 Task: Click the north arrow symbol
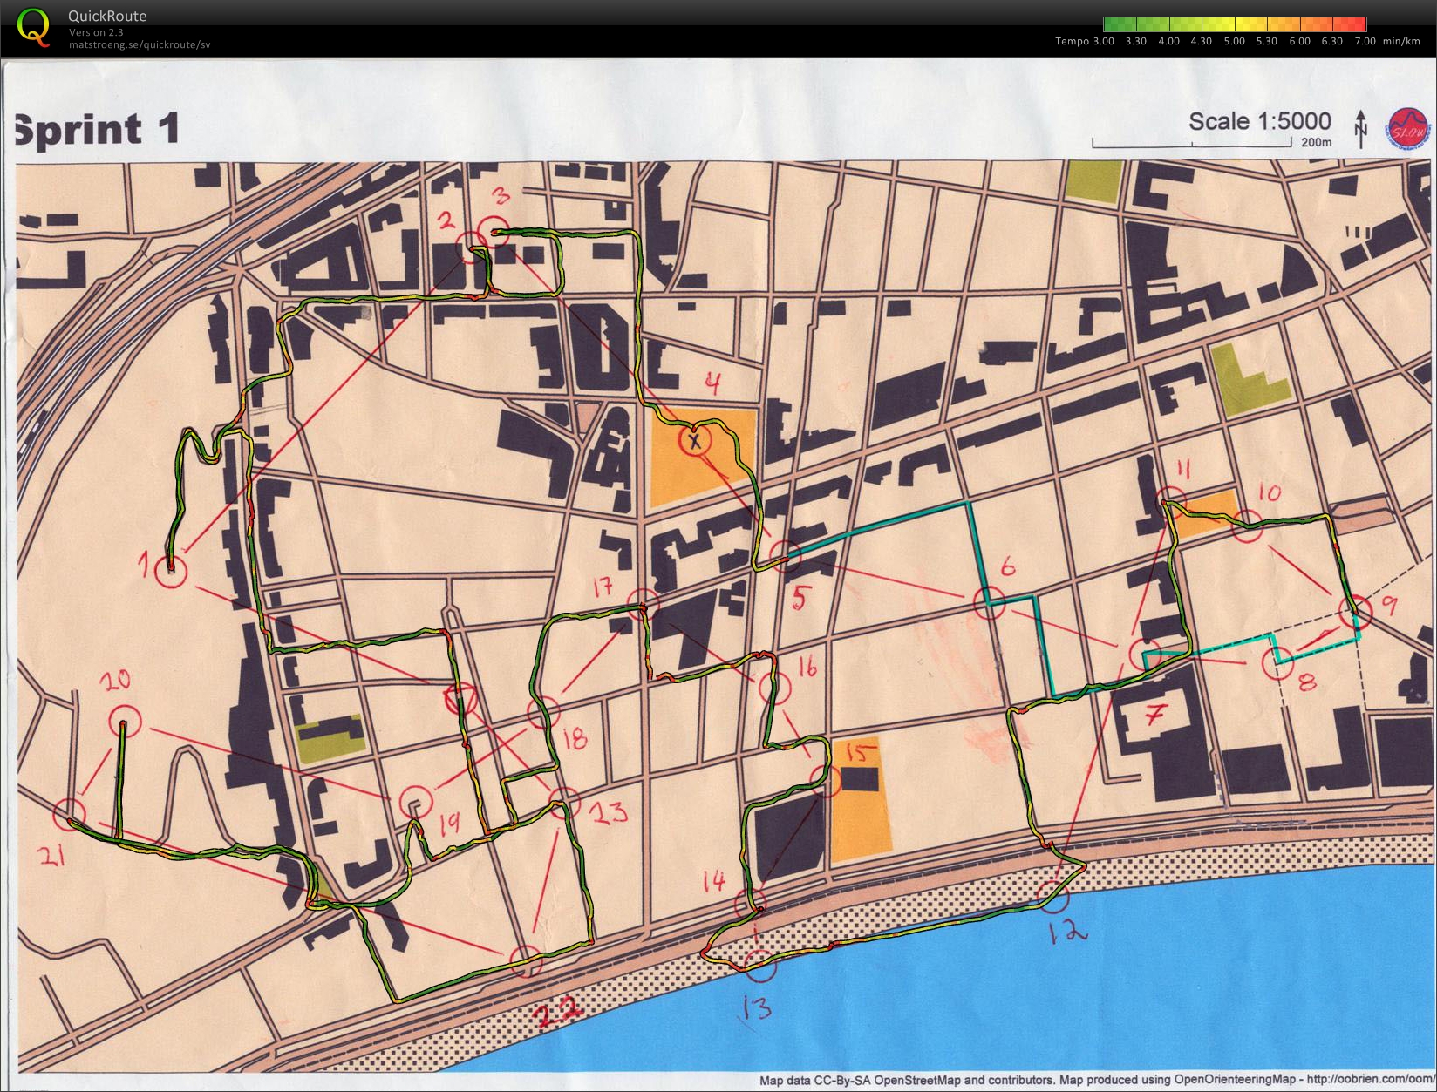coord(1361,129)
